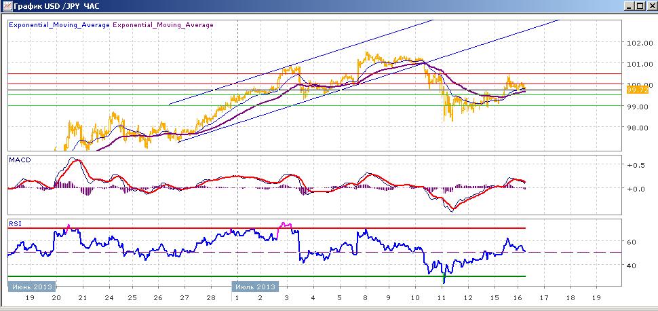The image size is (658, 311).
Task: Click the RSI oversold green line
Action: (267, 276)
